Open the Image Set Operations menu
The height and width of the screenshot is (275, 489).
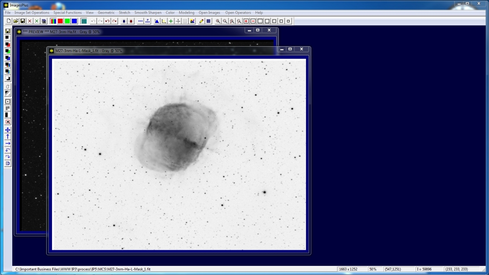32,13
